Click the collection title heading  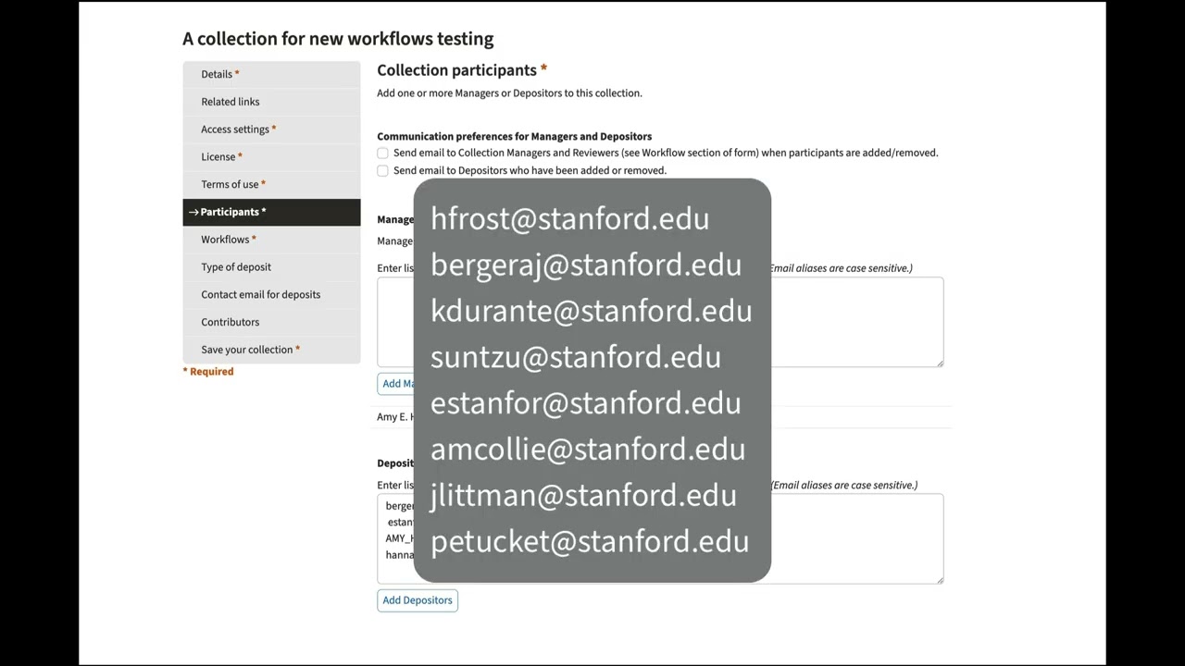(x=338, y=39)
